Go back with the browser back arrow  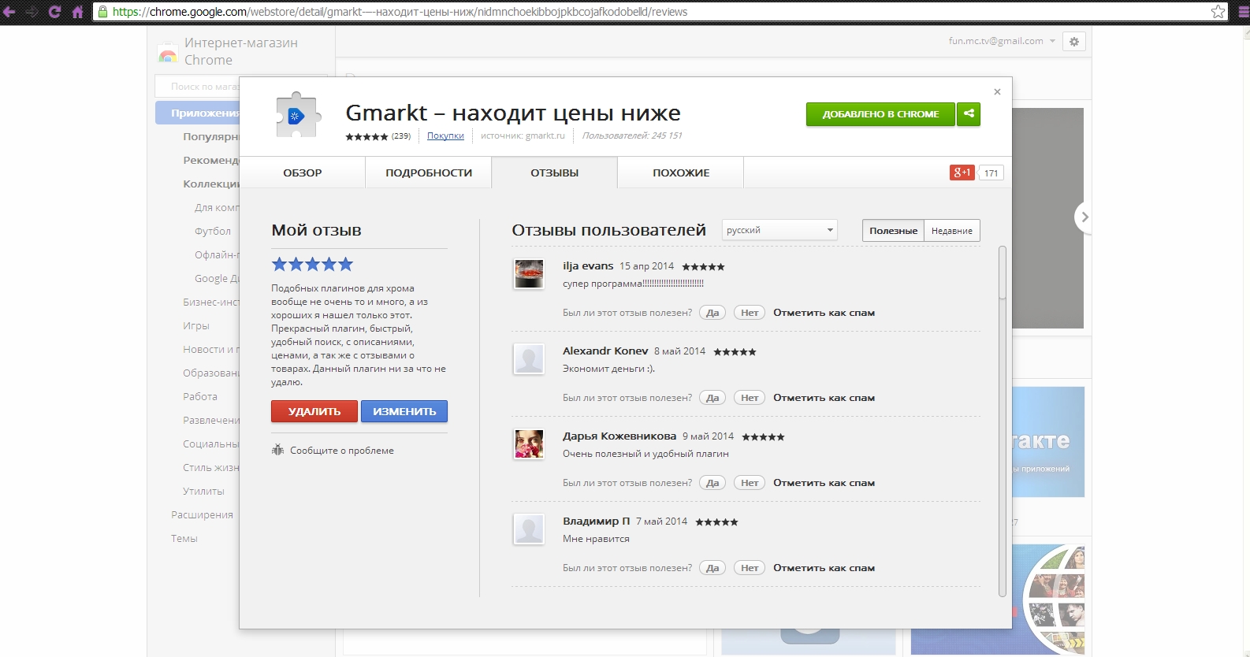pyautogui.click(x=9, y=12)
